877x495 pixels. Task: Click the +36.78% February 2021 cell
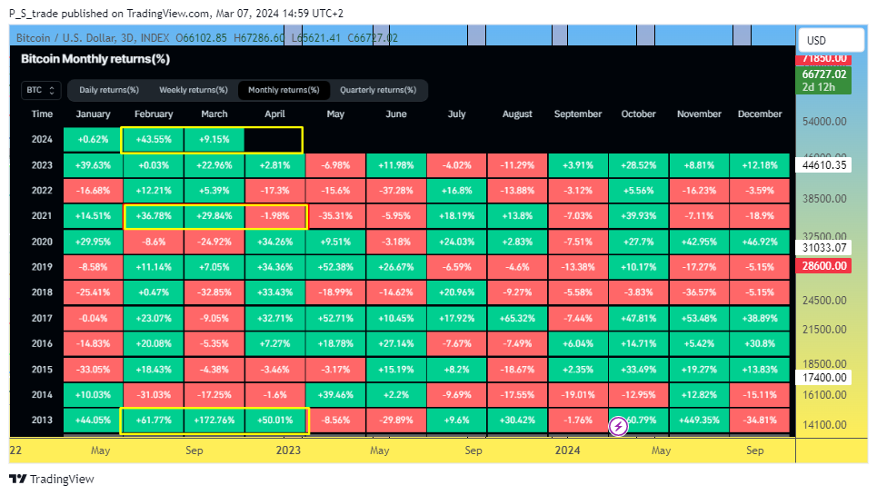pos(154,215)
